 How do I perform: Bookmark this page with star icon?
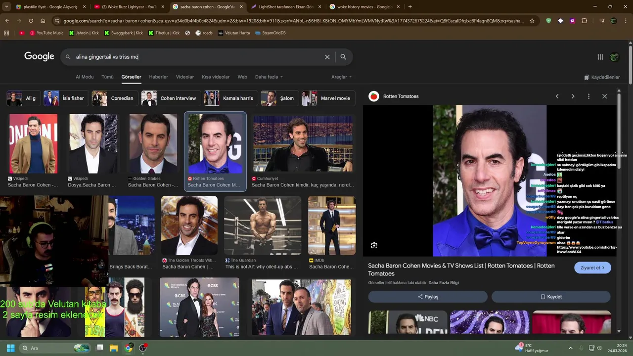[532, 21]
